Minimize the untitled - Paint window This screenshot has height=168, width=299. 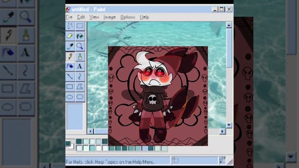point(214,9)
